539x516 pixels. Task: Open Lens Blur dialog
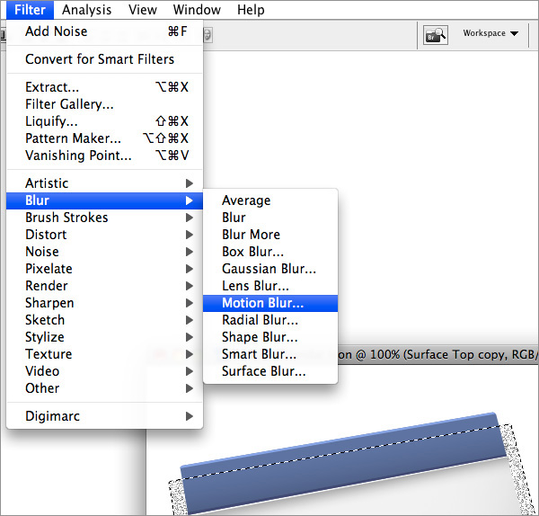(x=270, y=286)
